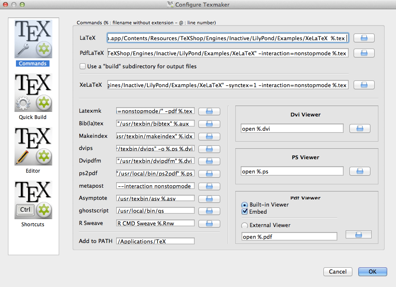Screen dimensions: 396x287
Task: Browse for the Dvi Viewer program
Action: [x=360, y=129]
